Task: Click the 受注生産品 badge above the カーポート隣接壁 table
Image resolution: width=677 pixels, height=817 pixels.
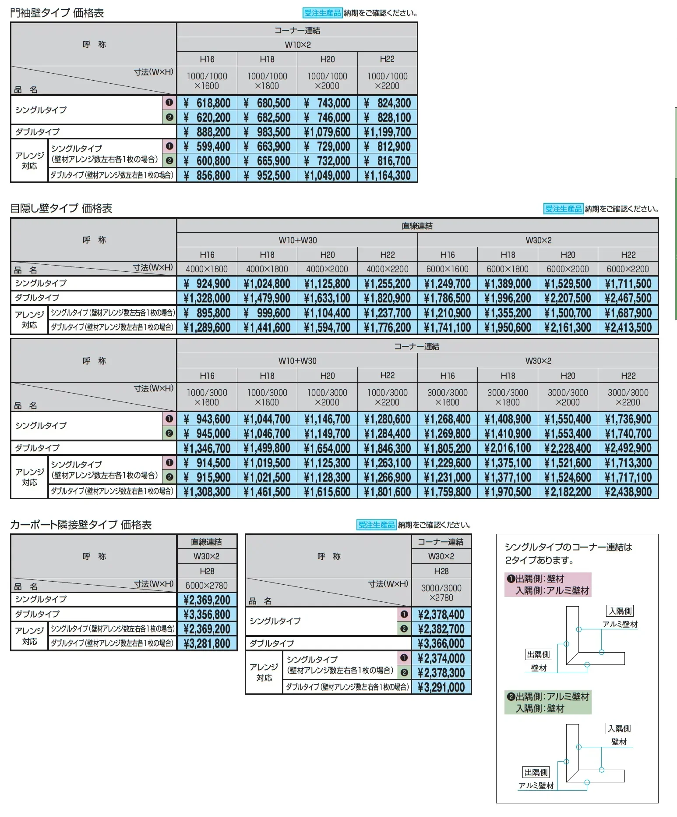Action: [x=377, y=525]
